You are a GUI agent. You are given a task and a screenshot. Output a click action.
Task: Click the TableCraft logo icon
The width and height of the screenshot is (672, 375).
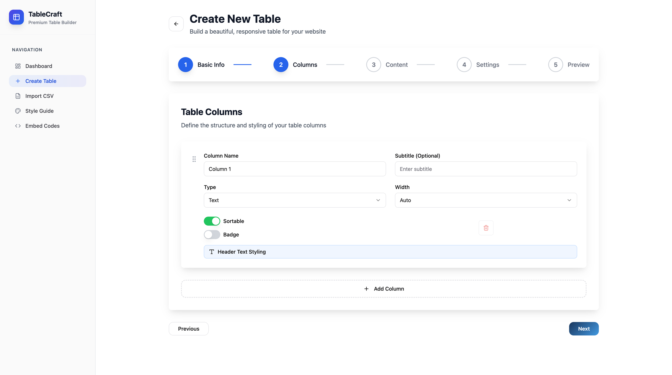(16, 17)
